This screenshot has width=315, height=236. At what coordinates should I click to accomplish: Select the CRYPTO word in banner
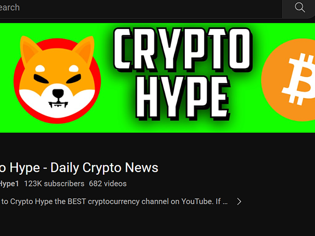(183, 50)
